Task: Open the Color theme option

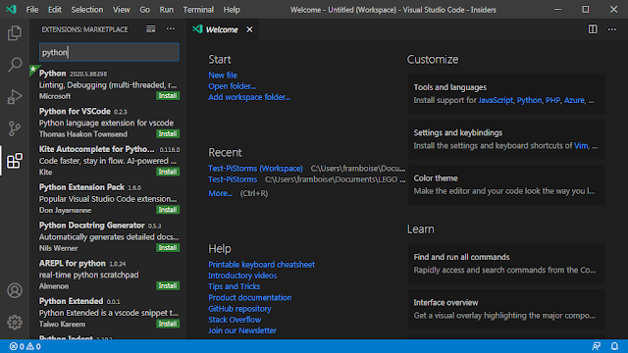Action: [x=506, y=184]
